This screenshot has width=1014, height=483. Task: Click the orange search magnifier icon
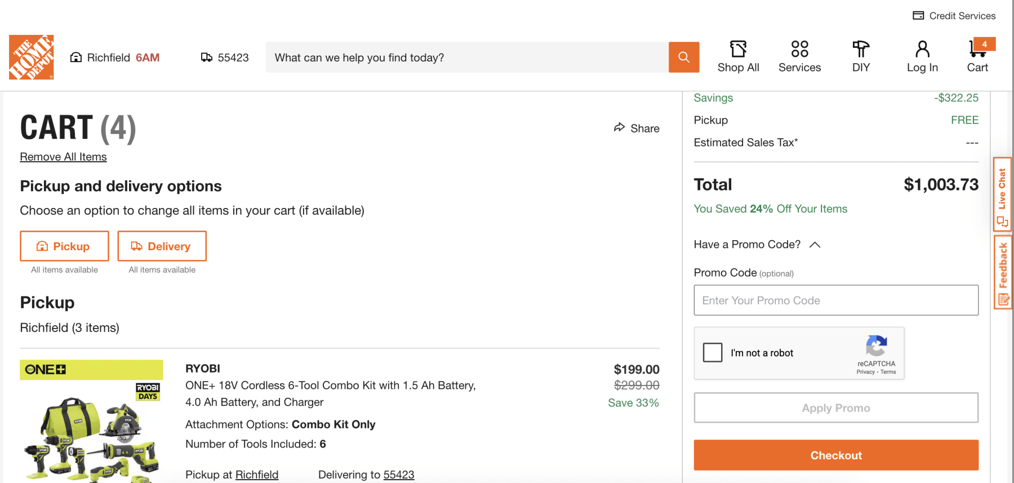pos(683,57)
